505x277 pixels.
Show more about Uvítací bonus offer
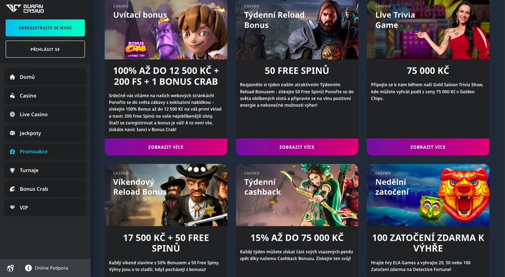click(166, 147)
